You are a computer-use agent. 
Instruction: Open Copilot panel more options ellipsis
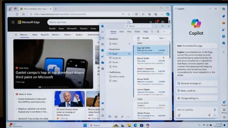(210, 9)
